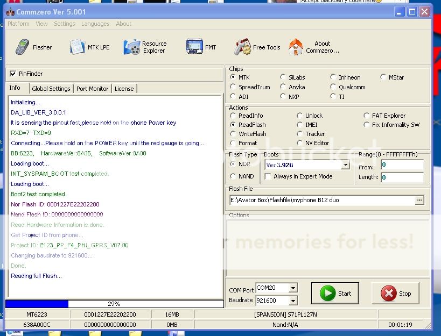Expand the Boots version dropdown
The image size is (441, 336).
(x=345, y=166)
